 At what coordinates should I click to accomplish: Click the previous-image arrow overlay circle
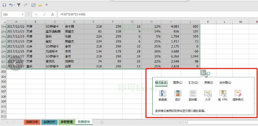tap(16, 63)
